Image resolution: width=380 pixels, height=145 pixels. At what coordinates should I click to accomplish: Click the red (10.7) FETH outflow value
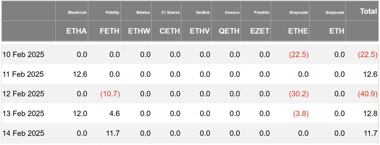tap(110, 94)
